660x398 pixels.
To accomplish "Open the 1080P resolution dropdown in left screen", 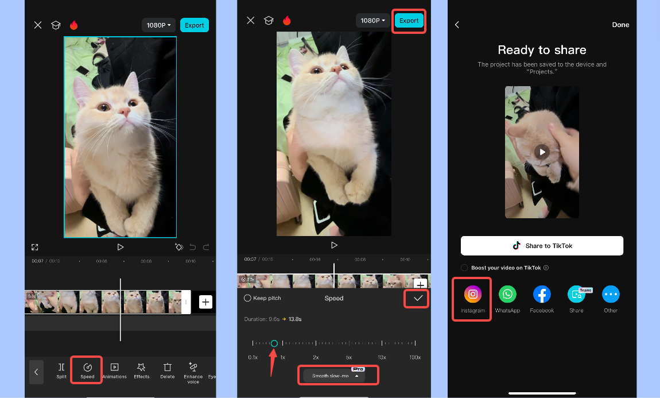I will (x=158, y=25).
